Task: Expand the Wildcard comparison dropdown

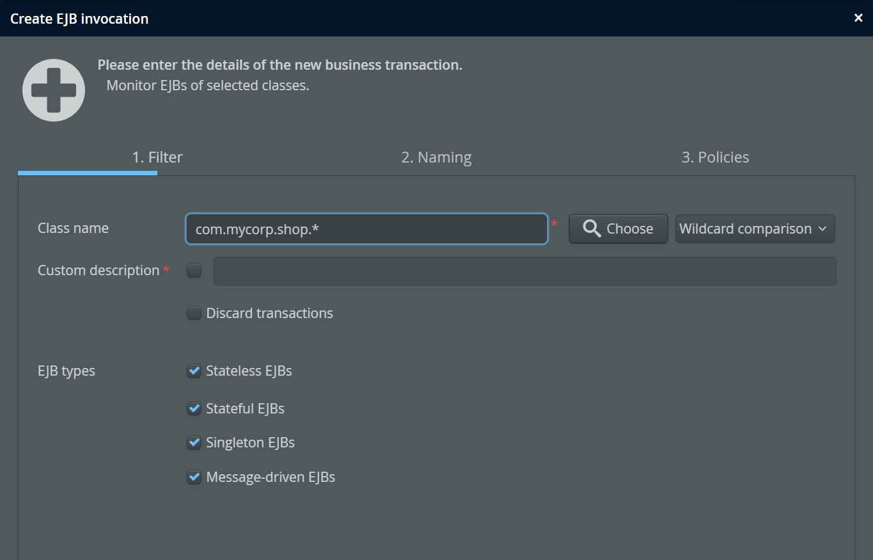Action: click(x=755, y=229)
